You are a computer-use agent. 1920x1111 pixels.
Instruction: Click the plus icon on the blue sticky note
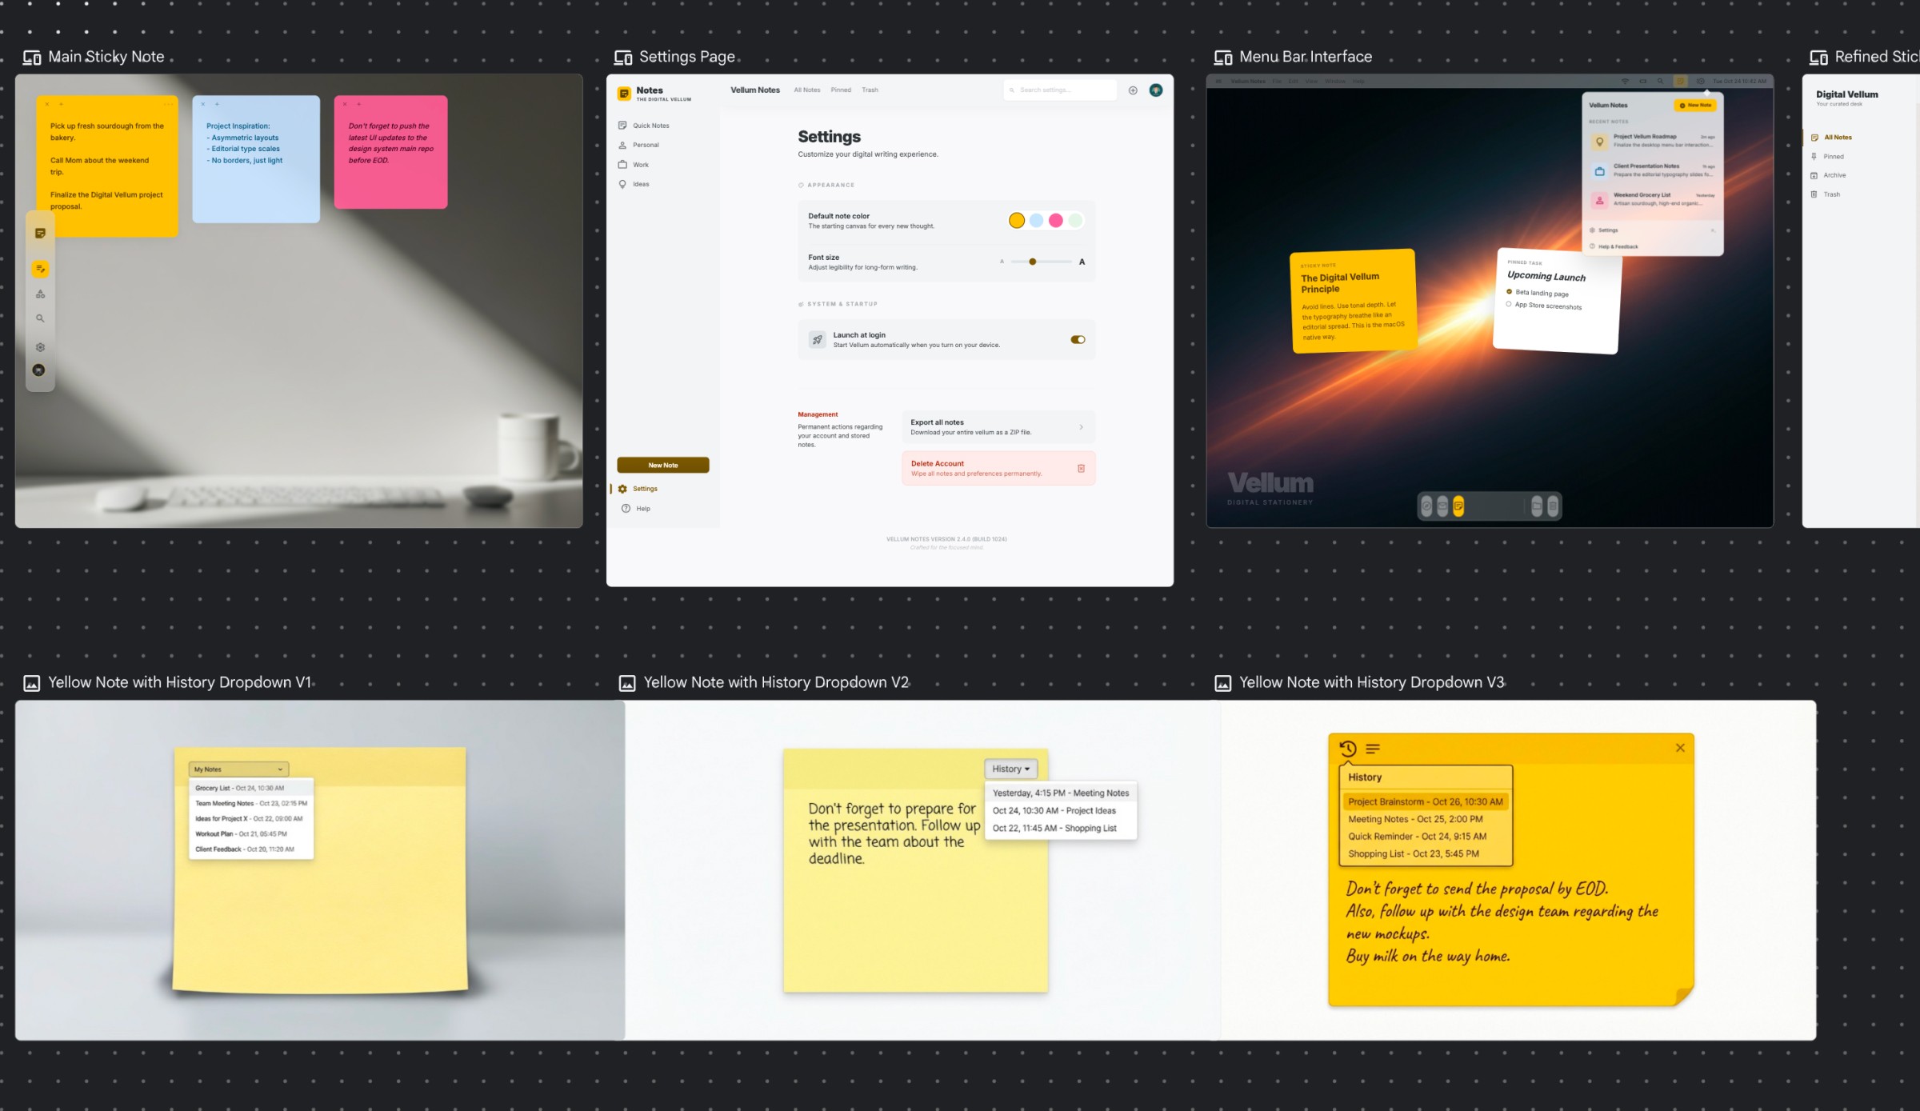tap(217, 104)
